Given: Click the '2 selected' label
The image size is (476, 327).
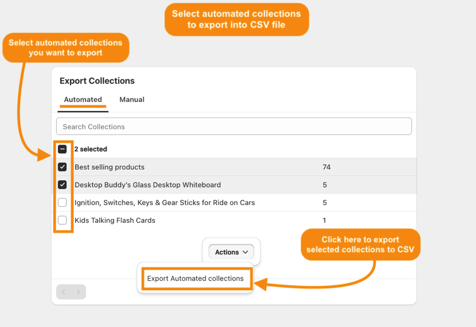Looking at the screenshot, I should 91,149.
